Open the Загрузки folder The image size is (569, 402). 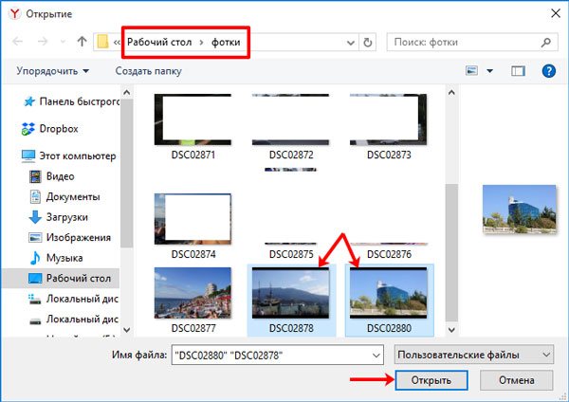pos(58,217)
